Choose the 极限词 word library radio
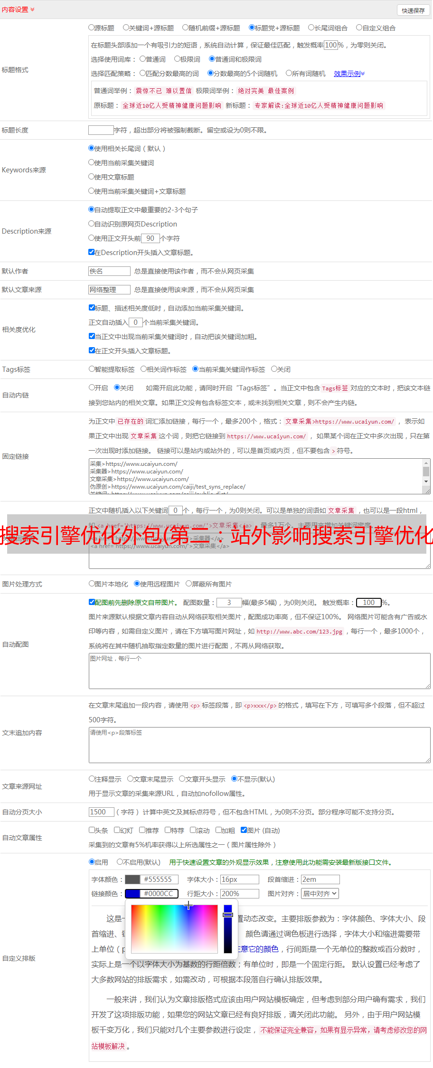The width and height of the screenshot is (433, 1068). pos(178,59)
